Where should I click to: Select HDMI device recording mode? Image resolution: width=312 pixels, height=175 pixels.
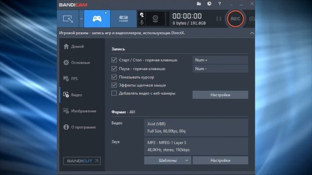click(123, 19)
